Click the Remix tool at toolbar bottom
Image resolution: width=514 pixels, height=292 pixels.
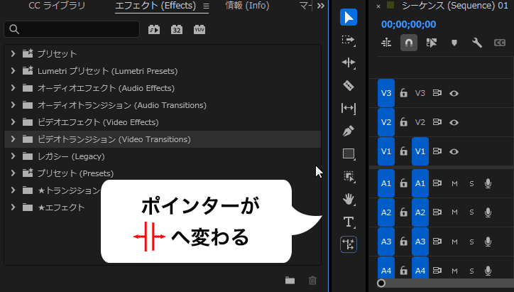(349, 244)
